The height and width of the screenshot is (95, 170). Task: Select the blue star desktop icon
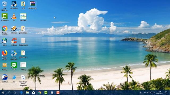[14, 79]
